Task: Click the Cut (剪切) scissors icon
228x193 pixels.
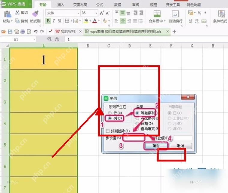Action: tap(17, 13)
